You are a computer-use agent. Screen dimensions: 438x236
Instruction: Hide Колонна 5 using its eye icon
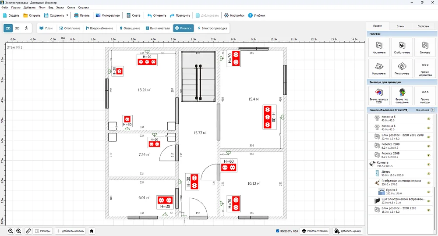click(429, 118)
